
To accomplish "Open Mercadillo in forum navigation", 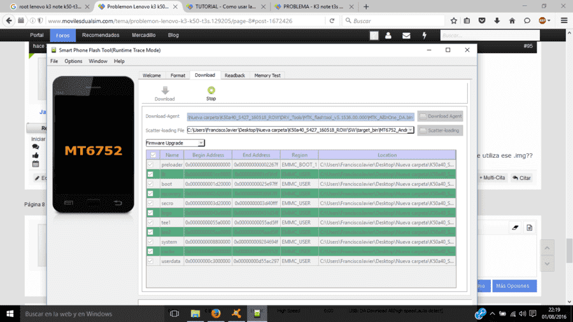I will click(144, 35).
